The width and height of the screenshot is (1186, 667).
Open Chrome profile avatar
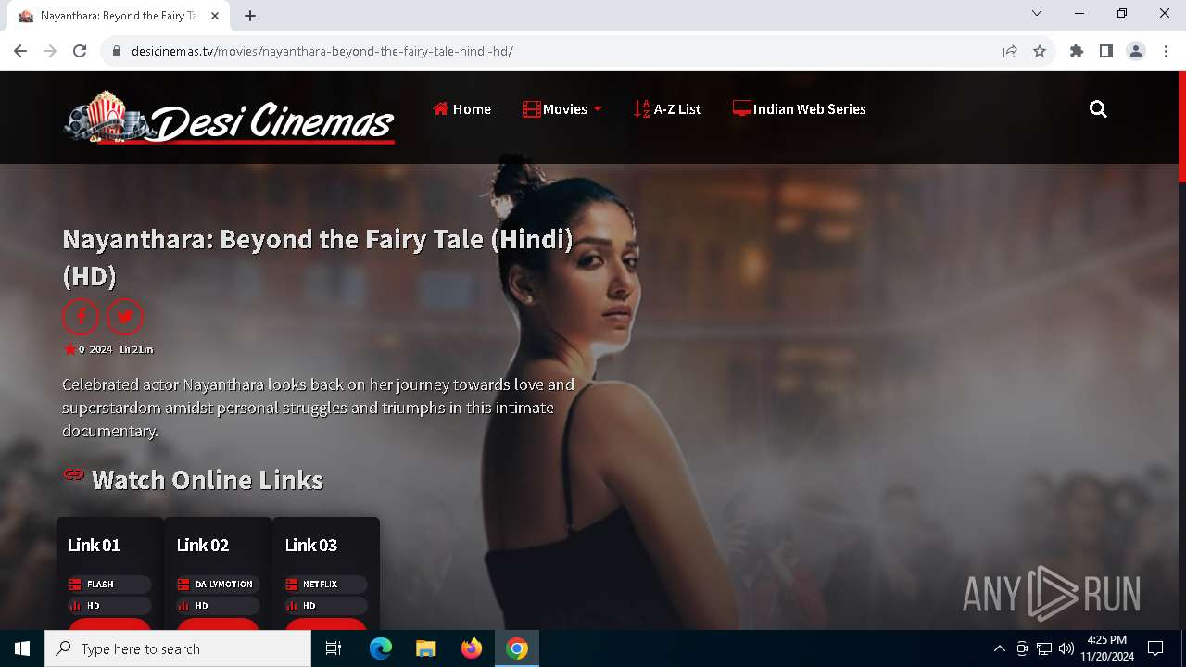pyautogui.click(x=1136, y=51)
